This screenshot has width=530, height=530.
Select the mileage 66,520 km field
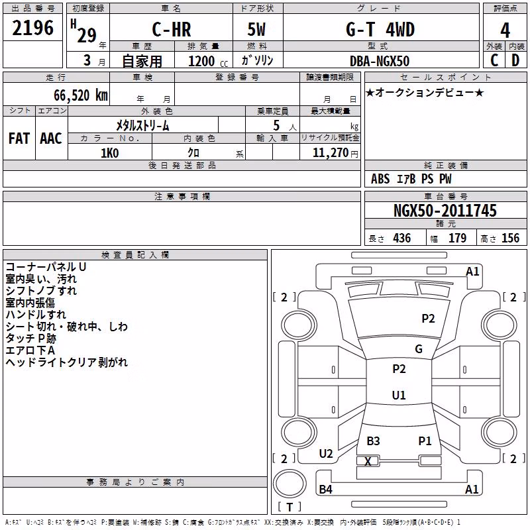[x=56, y=95]
